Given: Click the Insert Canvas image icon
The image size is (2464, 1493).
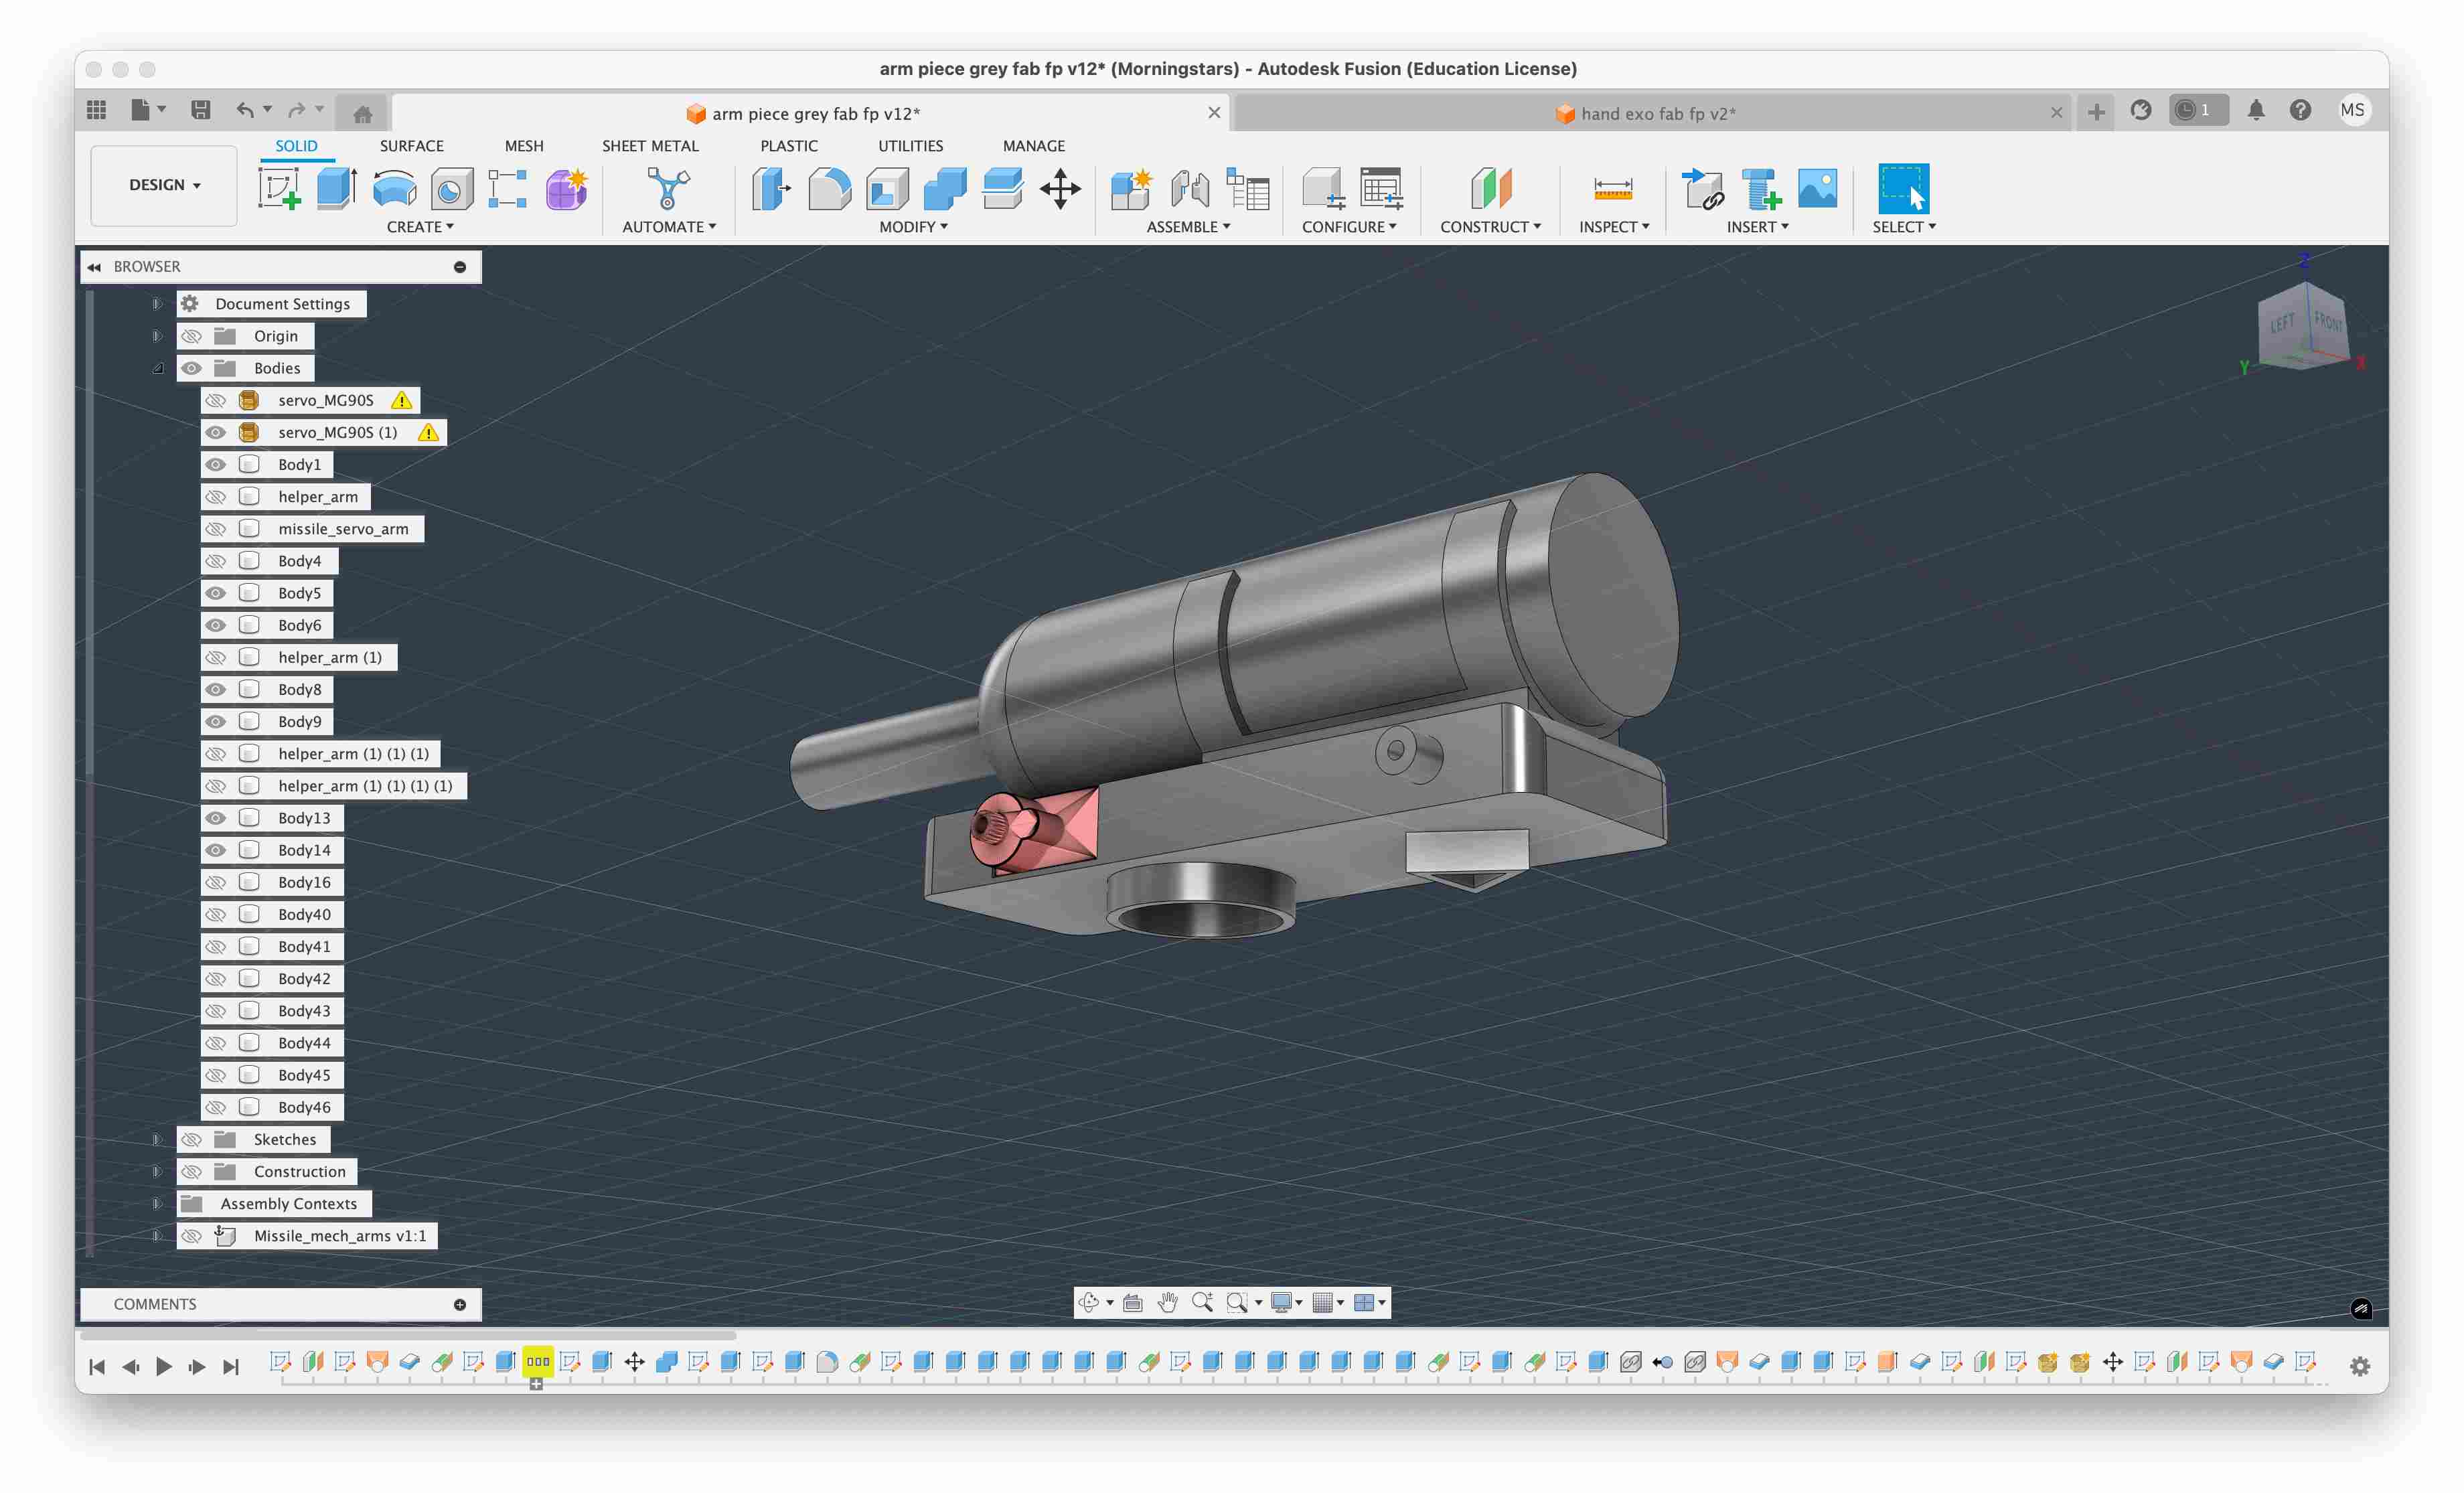Looking at the screenshot, I should tap(1817, 188).
